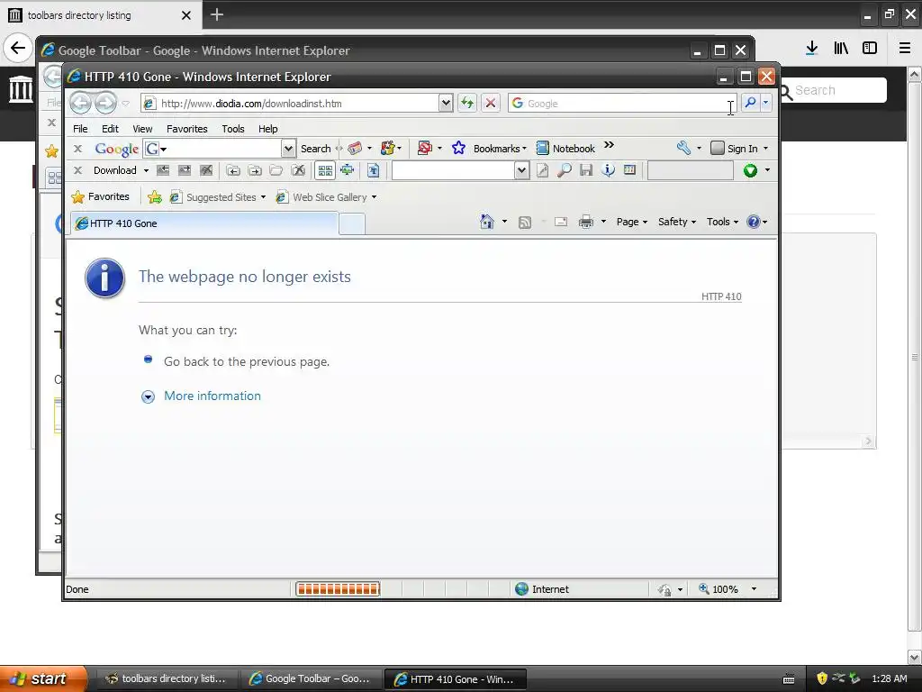This screenshot has width=922, height=692.
Task: Expand Suggested Sites dropdown
Action: click(263, 197)
